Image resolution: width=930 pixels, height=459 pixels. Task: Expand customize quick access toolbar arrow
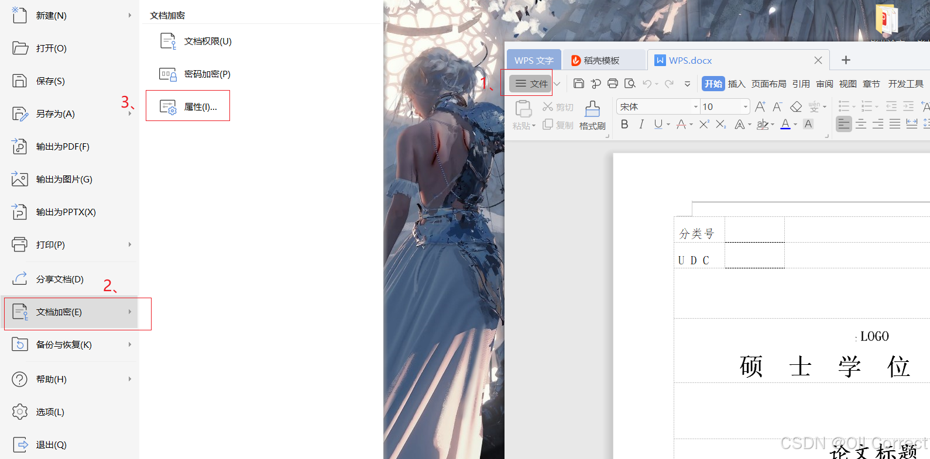688,84
